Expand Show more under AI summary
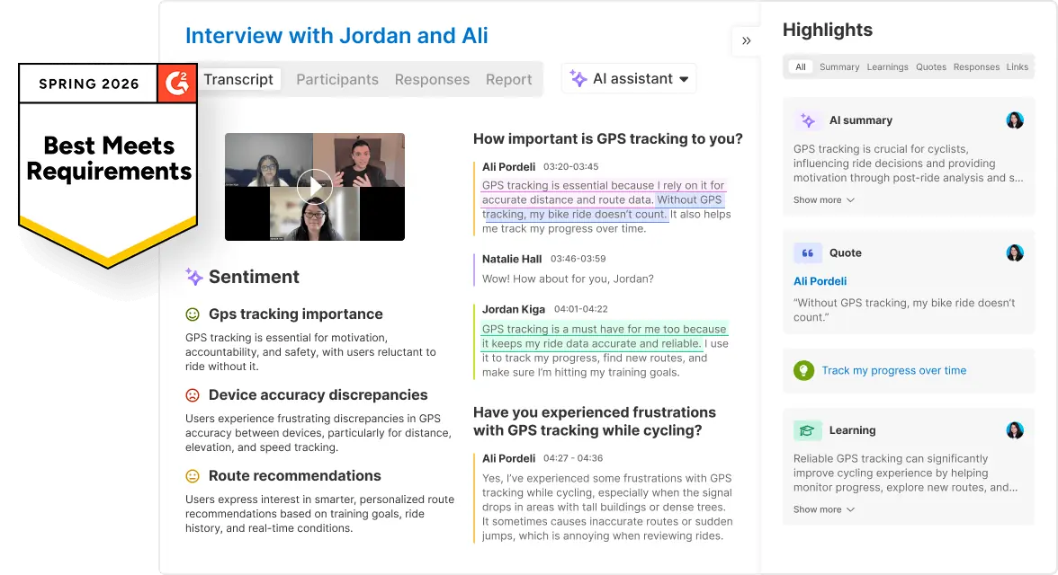The image size is (1058, 575). point(823,200)
